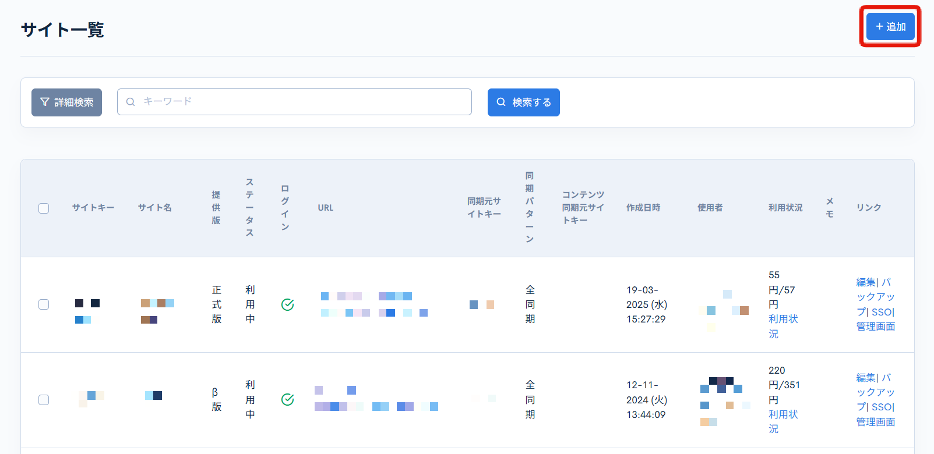
Task: Click the 利用状況 column header
Action: pos(785,208)
